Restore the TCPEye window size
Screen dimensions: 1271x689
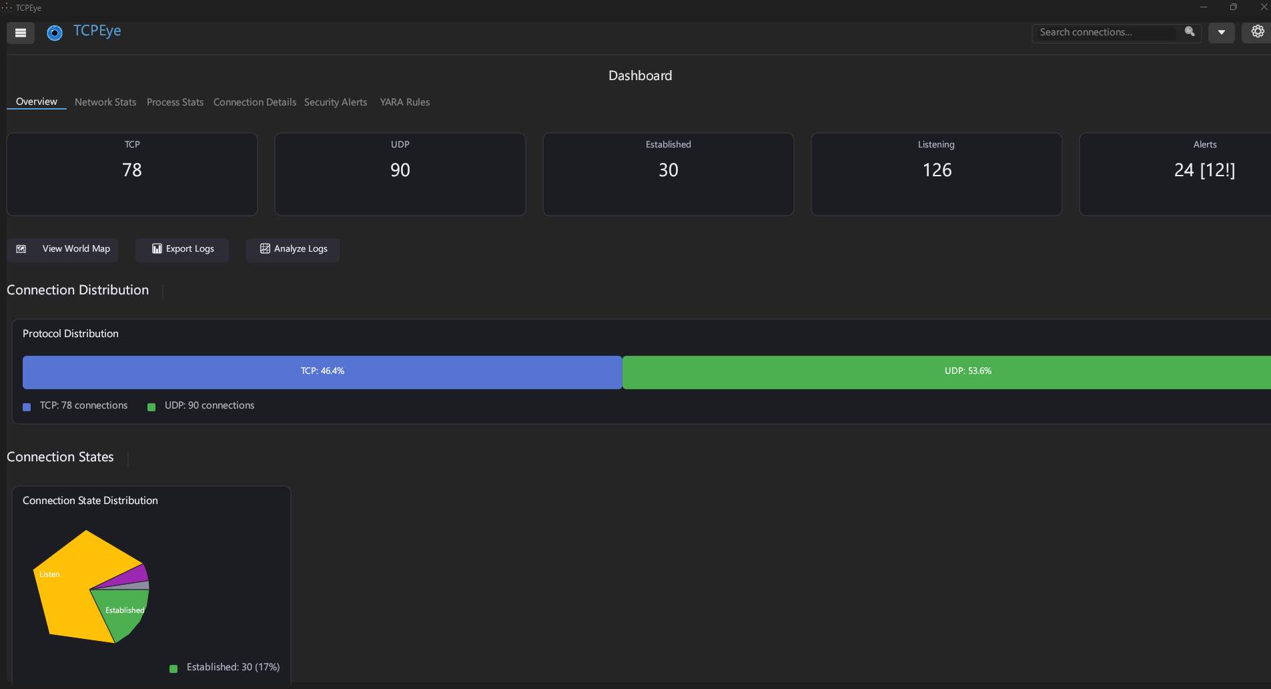[x=1234, y=7]
